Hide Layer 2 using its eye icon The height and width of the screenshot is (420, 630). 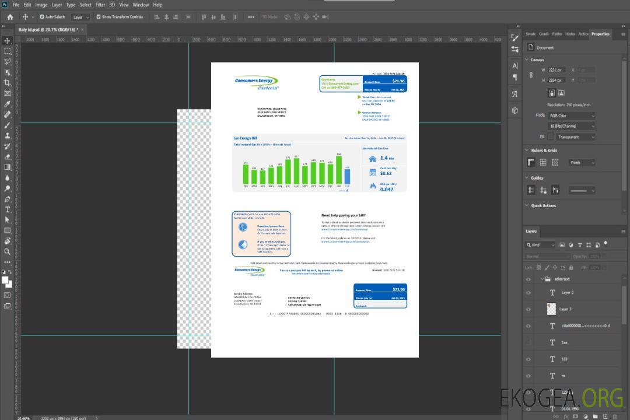coord(528,293)
